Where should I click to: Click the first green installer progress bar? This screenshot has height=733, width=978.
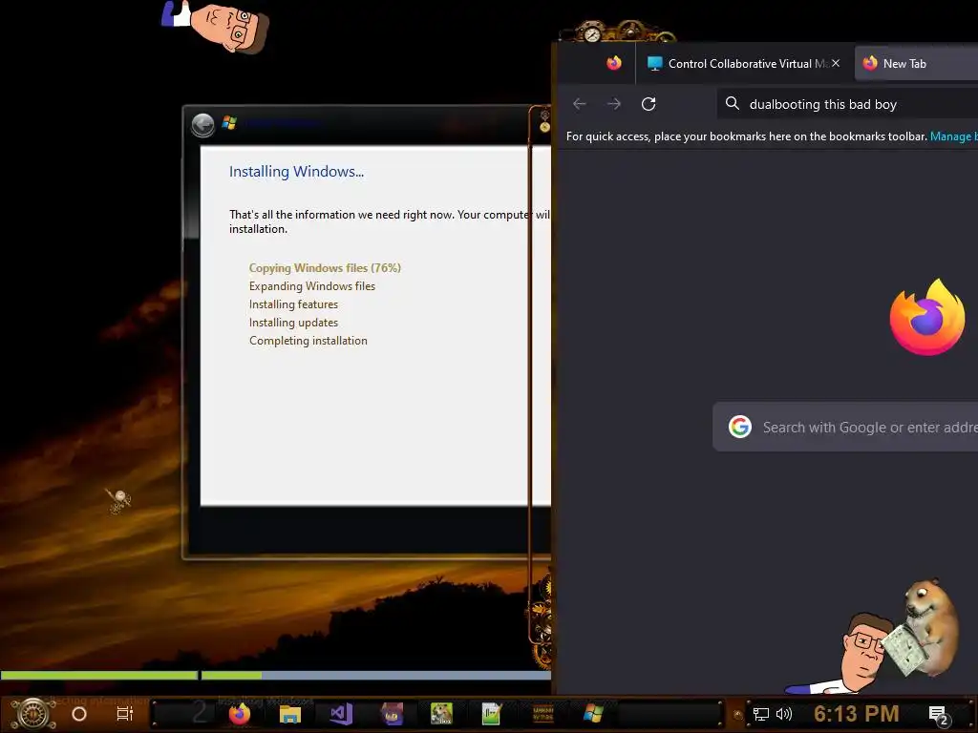(99, 675)
